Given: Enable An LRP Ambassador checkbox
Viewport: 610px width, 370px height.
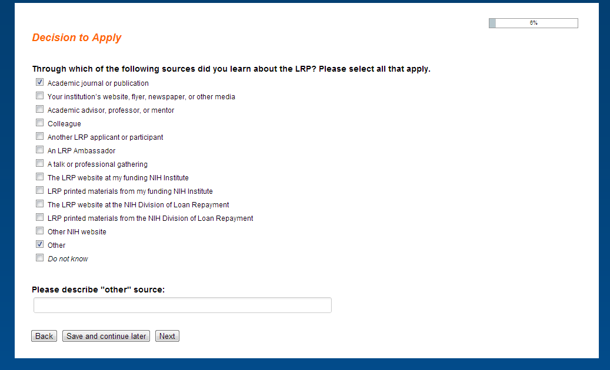Looking at the screenshot, I should 39,150.
